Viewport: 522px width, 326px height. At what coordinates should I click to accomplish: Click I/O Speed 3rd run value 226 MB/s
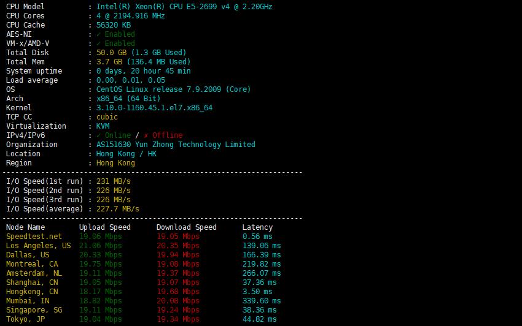pyautogui.click(x=113, y=200)
